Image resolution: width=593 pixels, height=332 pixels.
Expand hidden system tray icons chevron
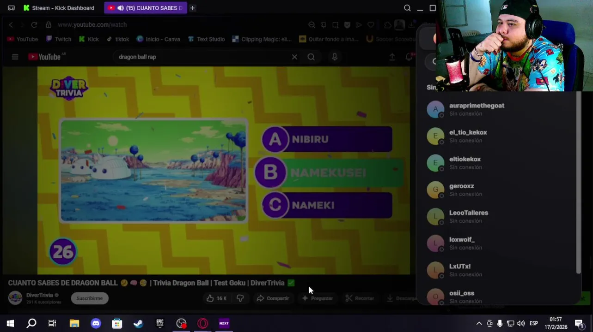point(479,323)
